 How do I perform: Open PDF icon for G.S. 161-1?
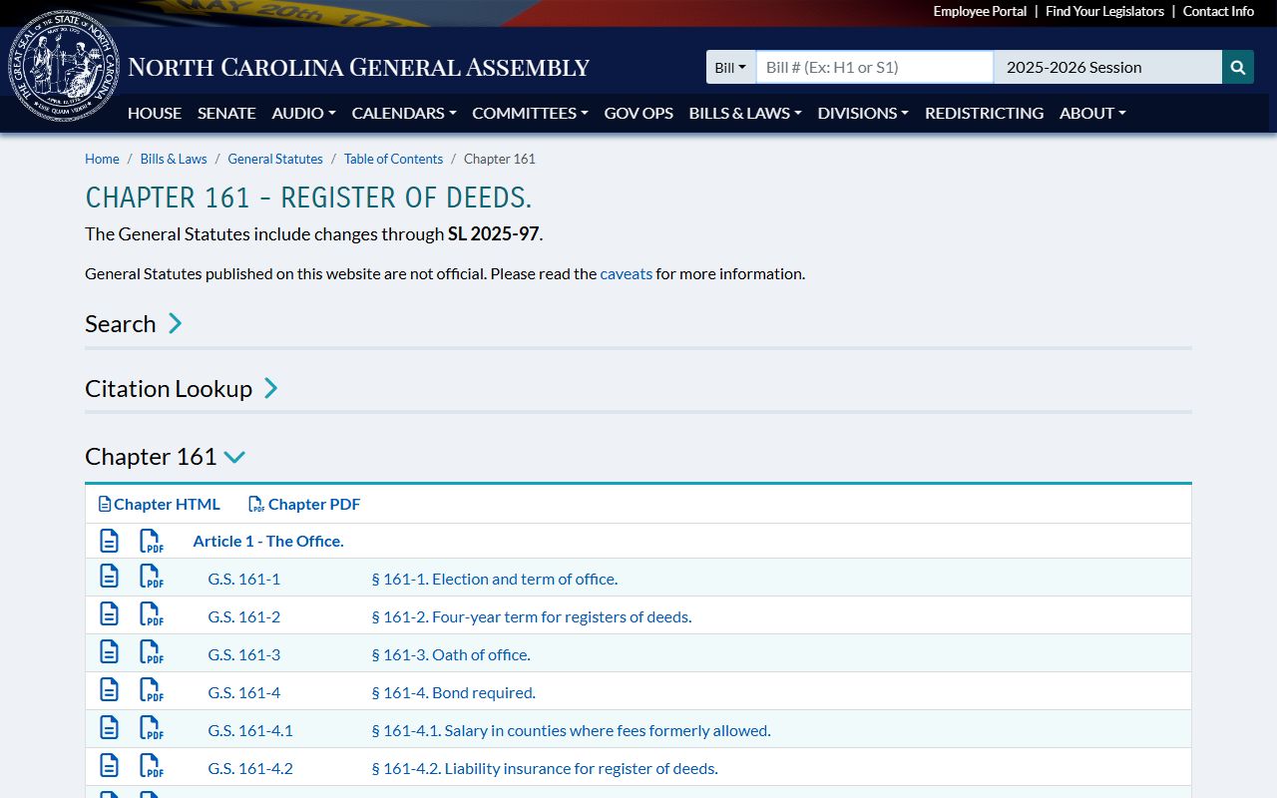[151, 577]
